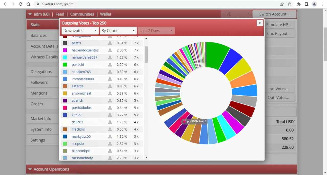Click the pink por500bolos color swatch
Viewport: 327px width, 175px height.
click(x=65, y=108)
